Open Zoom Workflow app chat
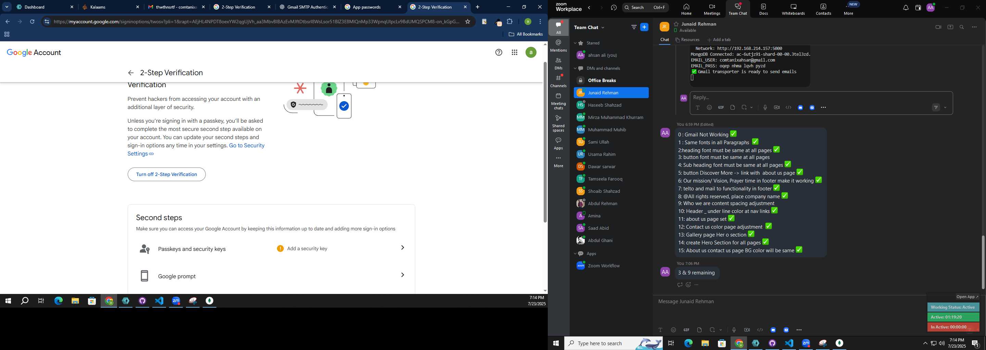986x350 pixels. pyautogui.click(x=610, y=266)
